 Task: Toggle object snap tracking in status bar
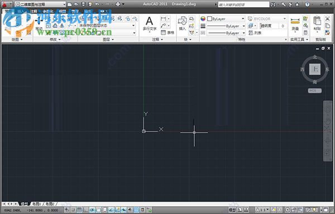(x=111, y=210)
